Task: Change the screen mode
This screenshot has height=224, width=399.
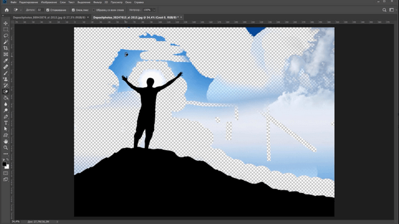Action: [6, 180]
